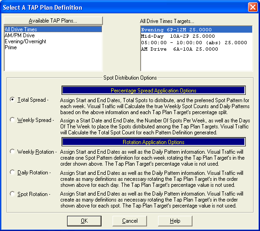Choose the Daily Rotation option

[x=12, y=172]
